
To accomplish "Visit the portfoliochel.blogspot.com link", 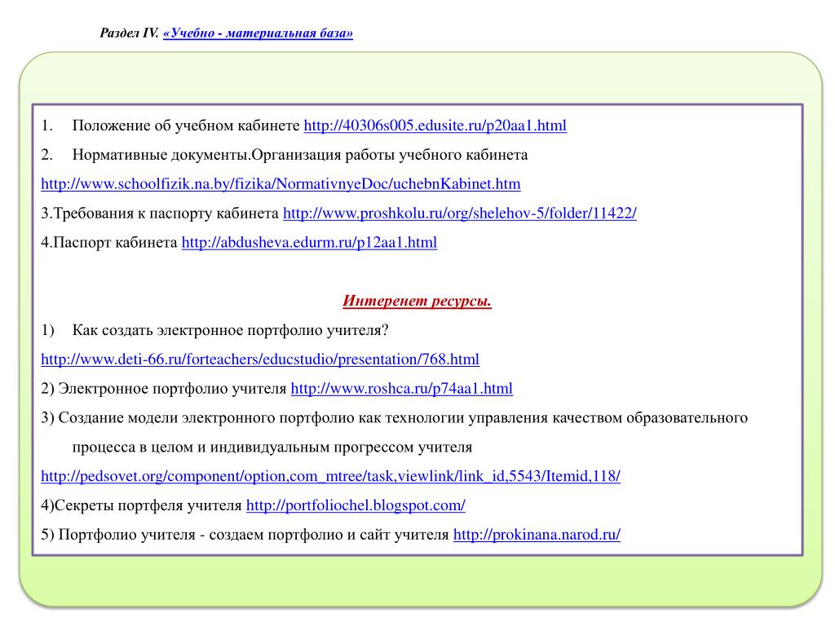I will (x=356, y=505).
